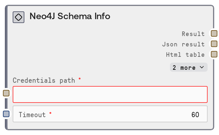Click the diamond node icon in header

click(x=19, y=17)
